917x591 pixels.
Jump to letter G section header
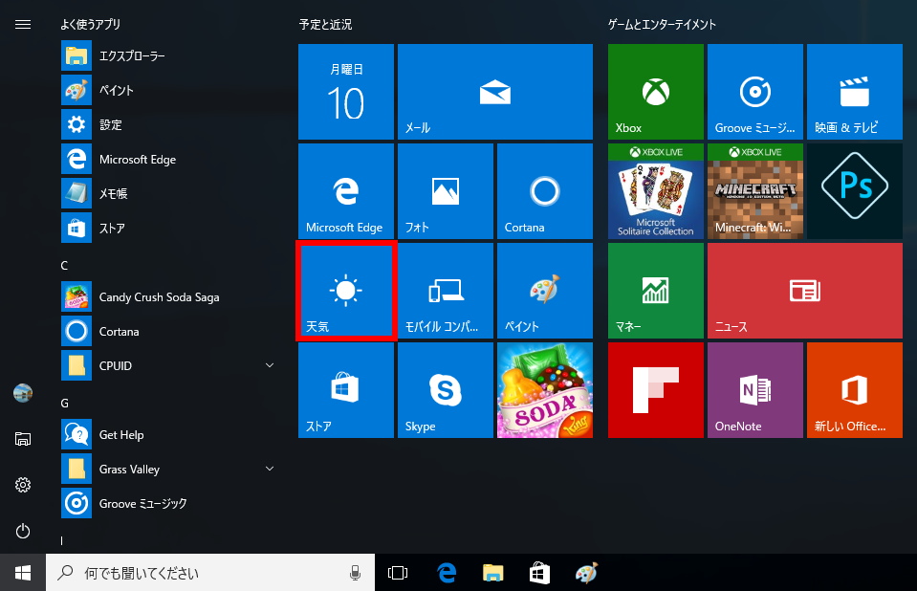[x=64, y=404]
